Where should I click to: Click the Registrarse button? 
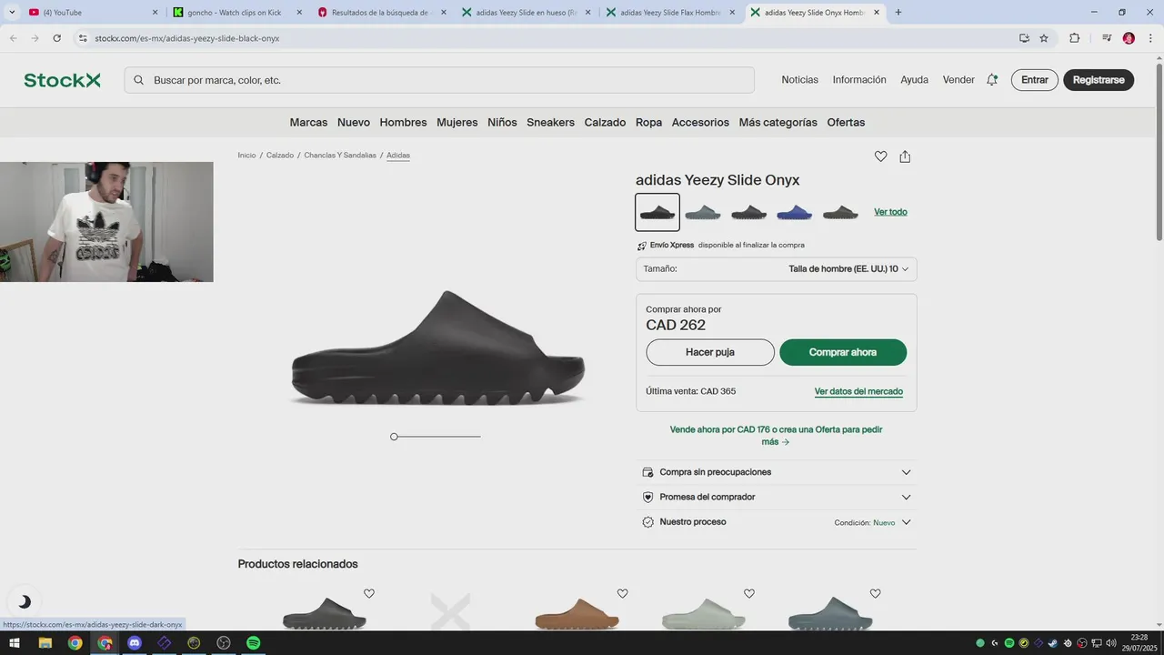1099,80
